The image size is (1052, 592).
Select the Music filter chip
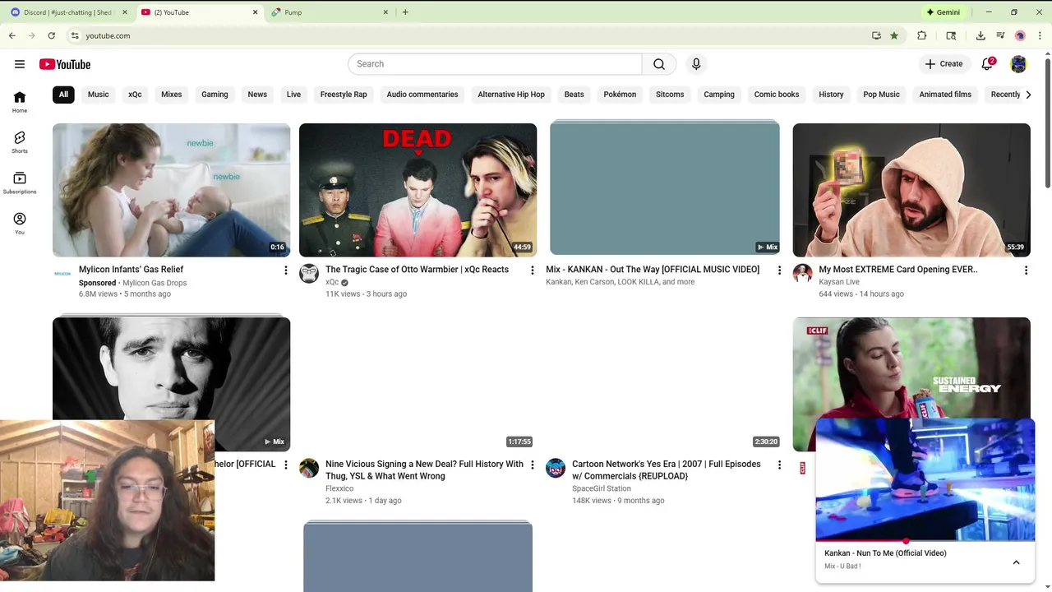(99, 95)
